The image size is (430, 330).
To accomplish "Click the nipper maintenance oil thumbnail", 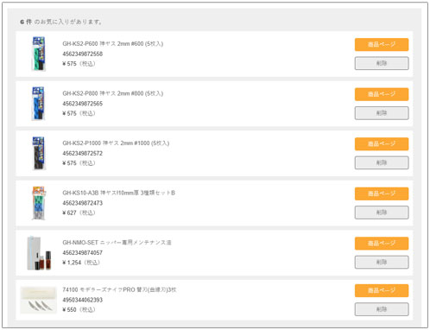I will pos(39,253).
